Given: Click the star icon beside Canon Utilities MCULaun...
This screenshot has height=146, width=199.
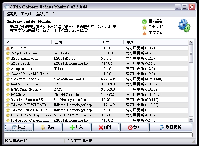Looking at the screenshot, I should [x=8, y=74].
